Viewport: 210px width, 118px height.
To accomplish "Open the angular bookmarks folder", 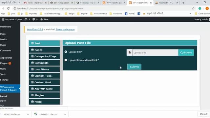I will coord(82,14).
